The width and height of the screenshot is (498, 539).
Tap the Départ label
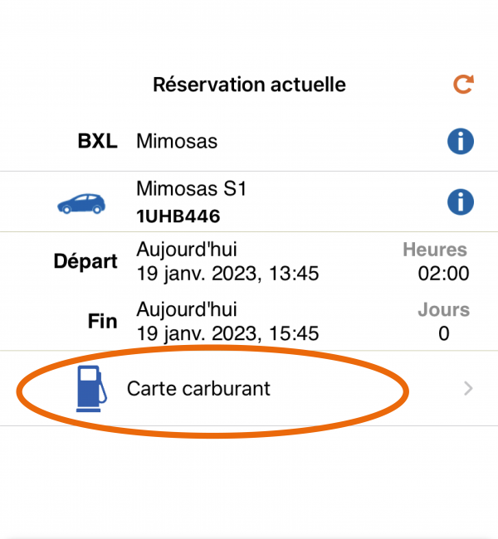point(85,261)
